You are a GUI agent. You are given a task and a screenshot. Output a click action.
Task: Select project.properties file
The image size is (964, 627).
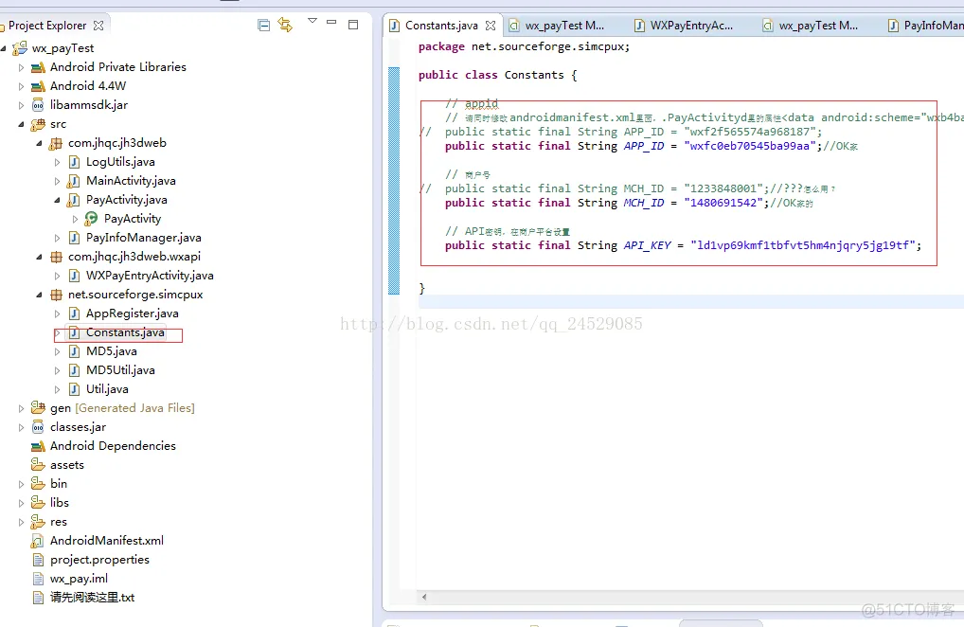[x=99, y=560]
